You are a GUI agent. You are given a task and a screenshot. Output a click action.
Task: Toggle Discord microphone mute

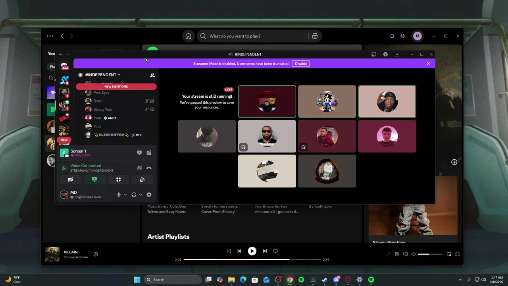[x=119, y=195]
